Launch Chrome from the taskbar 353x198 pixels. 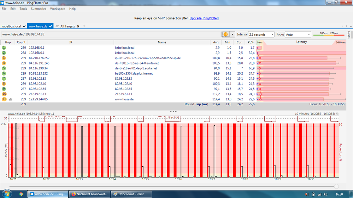tap(21, 194)
